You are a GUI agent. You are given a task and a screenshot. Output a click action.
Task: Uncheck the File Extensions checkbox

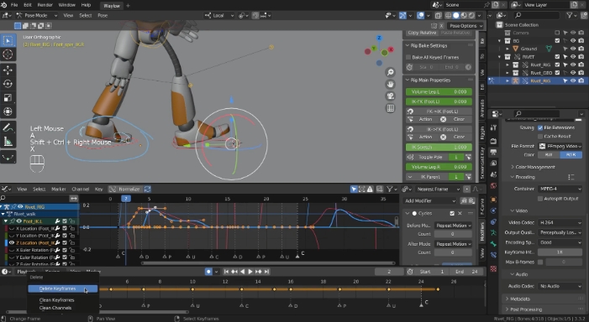(540, 127)
